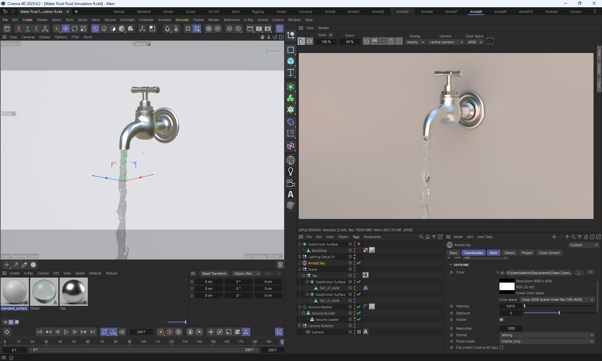This screenshot has height=361, width=602.
Task: Start Arnold IPR render play button
Action: click(301, 41)
